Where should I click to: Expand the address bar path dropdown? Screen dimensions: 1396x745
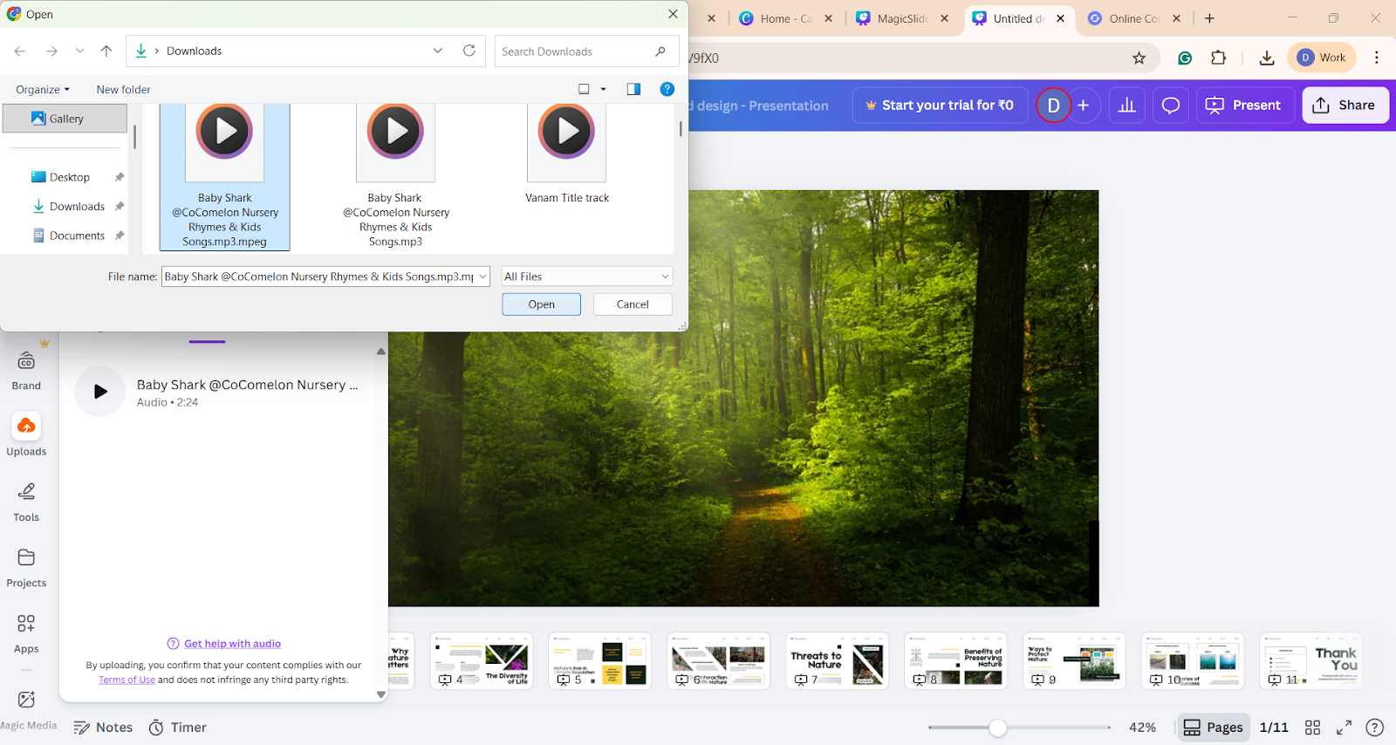point(437,51)
